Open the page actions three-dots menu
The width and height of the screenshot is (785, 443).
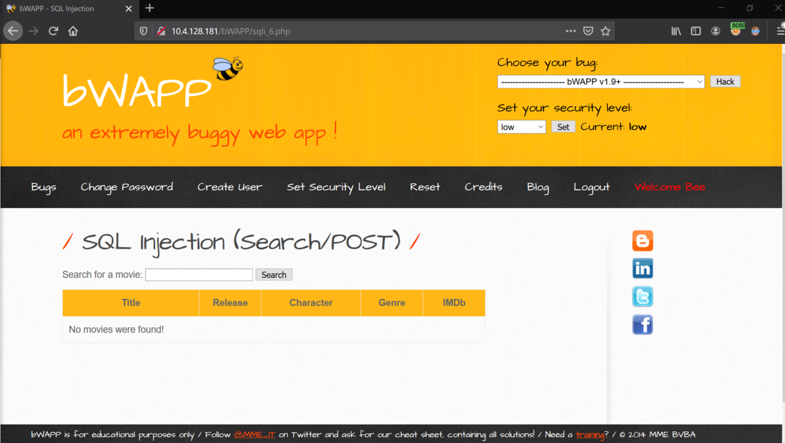click(x=571, y=31)
